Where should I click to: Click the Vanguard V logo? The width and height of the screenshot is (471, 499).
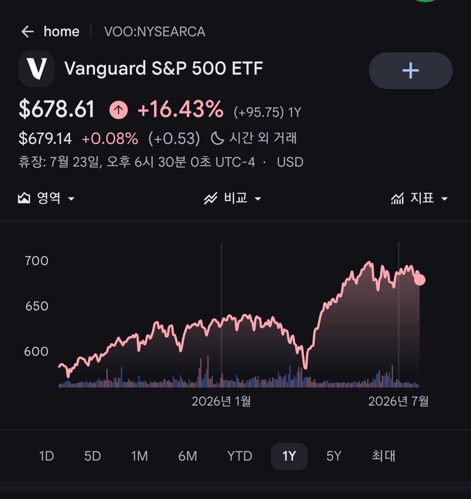tap(37, 69)
